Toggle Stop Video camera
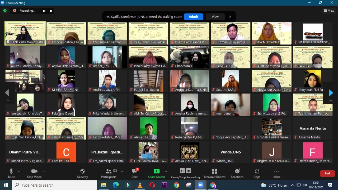 [34, 173]
